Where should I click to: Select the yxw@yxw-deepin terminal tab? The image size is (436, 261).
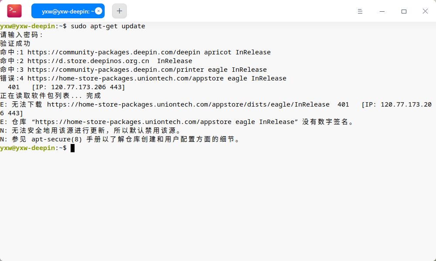click(x=65, y=11)
